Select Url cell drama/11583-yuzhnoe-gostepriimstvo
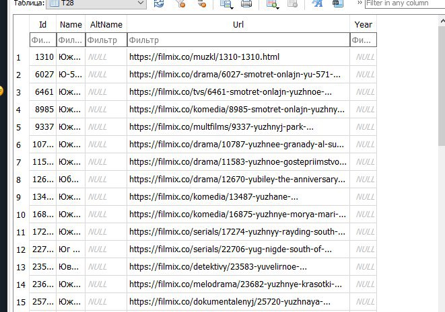This screenshot has height=312, width=445. (238, 162)
